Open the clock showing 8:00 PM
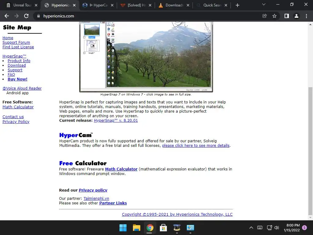The height and width of the screenshot is (235, 313). click(292, 228)
